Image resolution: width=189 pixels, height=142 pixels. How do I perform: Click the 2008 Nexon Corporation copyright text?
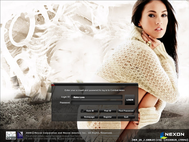69,133
